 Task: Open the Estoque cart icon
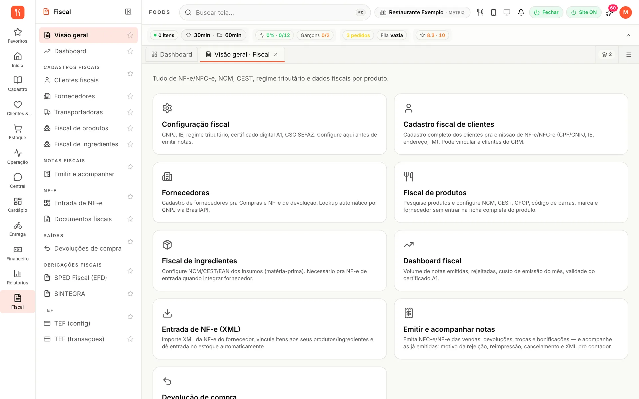click(x=17, y=132)
